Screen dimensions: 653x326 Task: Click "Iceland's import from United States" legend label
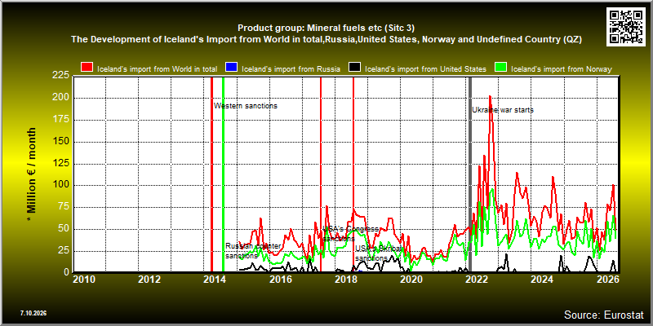425,69
